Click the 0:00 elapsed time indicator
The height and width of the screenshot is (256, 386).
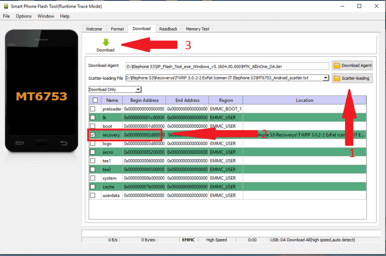(x=252, y=240)
